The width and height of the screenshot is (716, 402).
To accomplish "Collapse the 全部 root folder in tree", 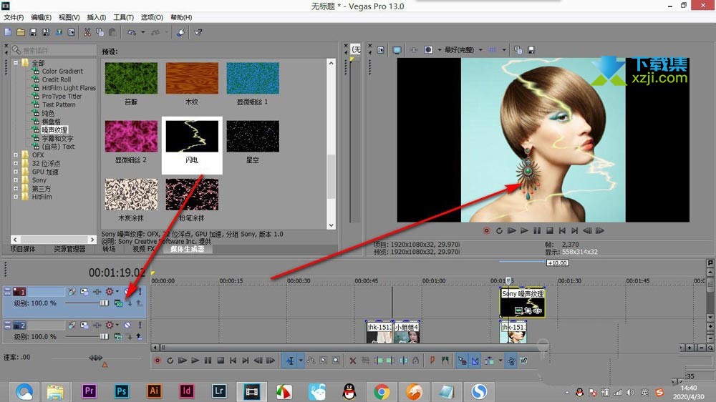I will point(16,63).
